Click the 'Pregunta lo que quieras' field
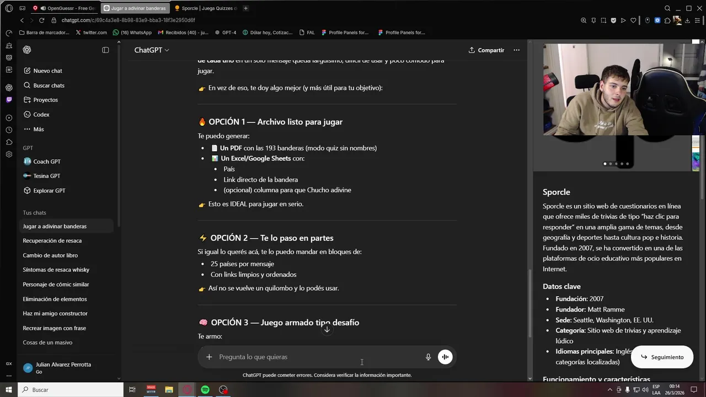The height and width of the screenshot is (397, 706). [319, 357]
